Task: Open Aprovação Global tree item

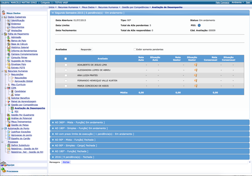Action: (x=24, y=81)
